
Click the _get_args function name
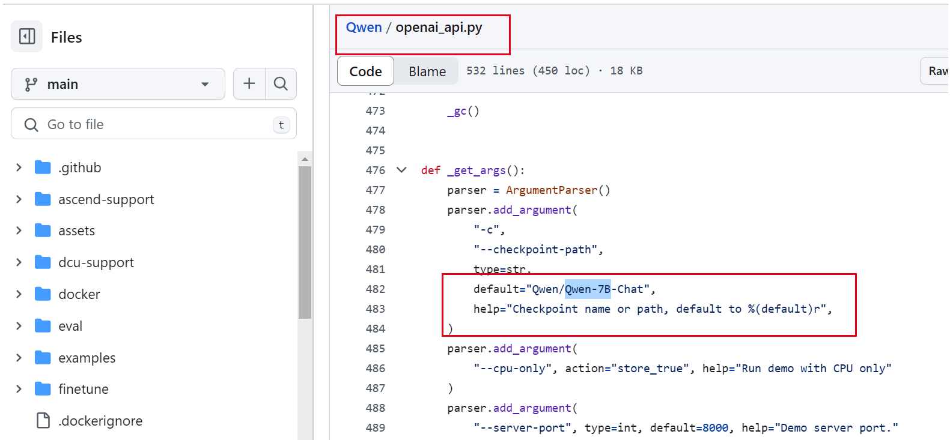(x=477, y=170)
